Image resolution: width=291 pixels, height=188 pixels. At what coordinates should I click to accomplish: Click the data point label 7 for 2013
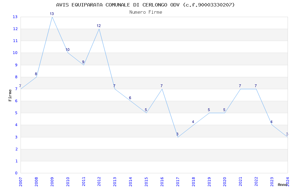coord(114,86)
